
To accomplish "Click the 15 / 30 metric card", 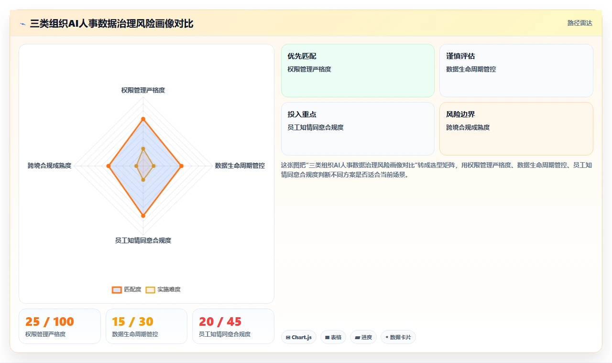I will [x=146, y=326].
